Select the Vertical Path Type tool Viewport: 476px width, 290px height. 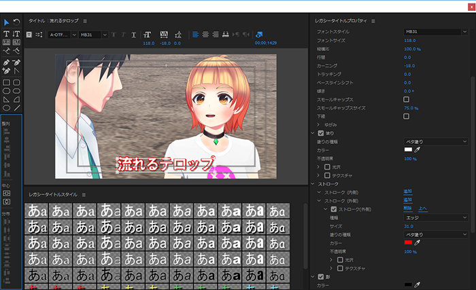pos(16,51)
